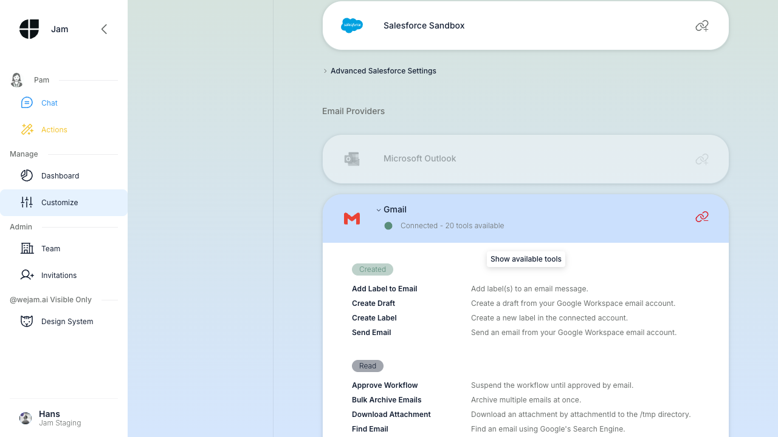Click the Admin section label
The width and height of the screenshot is (778, 437).
coord(21,227)
